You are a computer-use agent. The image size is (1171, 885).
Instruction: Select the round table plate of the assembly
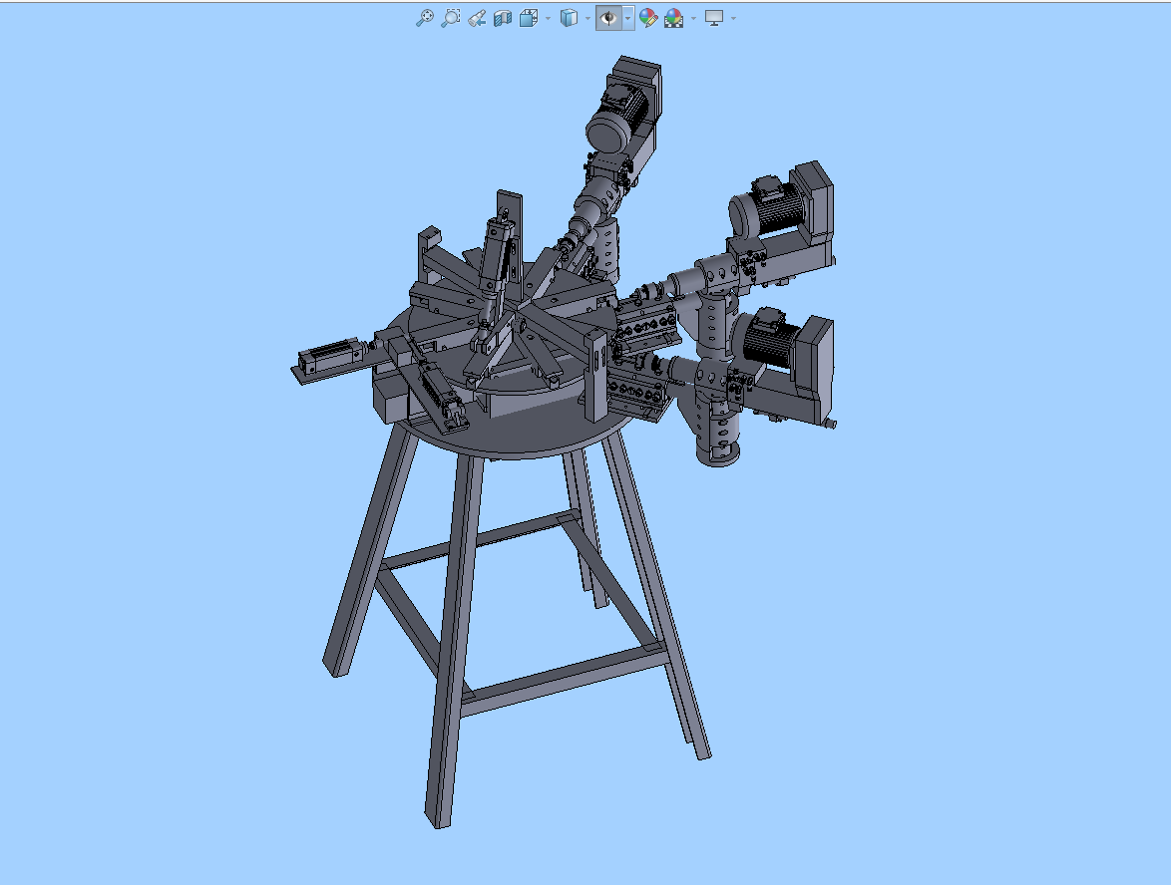pos(519,429)
